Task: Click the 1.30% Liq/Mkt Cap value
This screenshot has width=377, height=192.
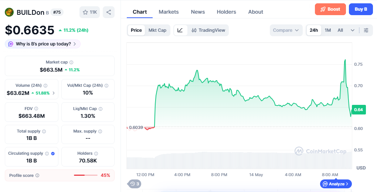Action: click(88, 116)
